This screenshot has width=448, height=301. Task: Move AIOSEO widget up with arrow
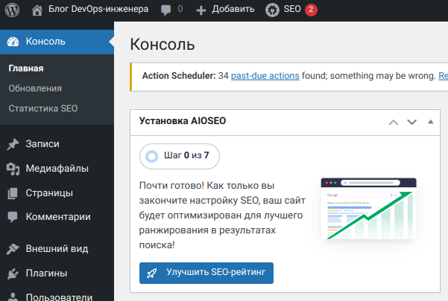point(394,123)
